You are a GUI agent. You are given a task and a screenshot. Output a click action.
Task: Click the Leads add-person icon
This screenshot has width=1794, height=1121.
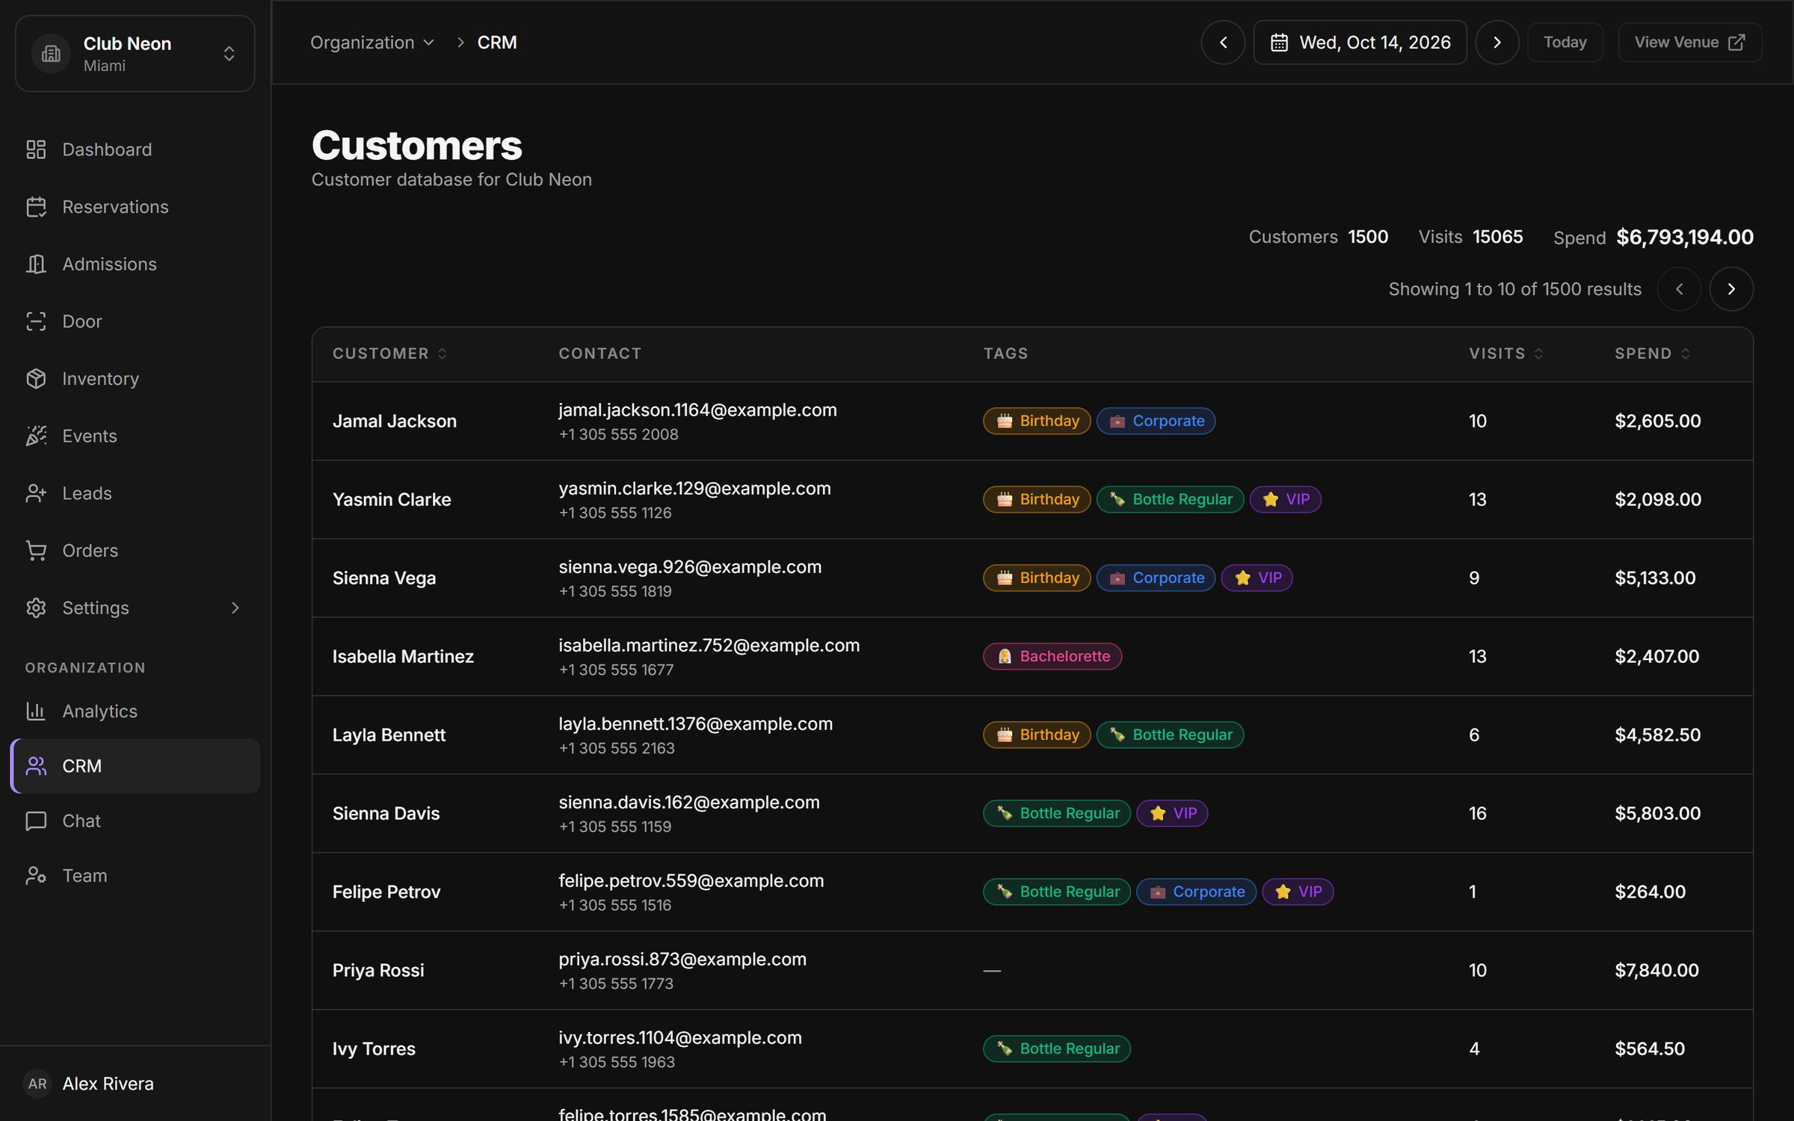(x=36, y=493)
